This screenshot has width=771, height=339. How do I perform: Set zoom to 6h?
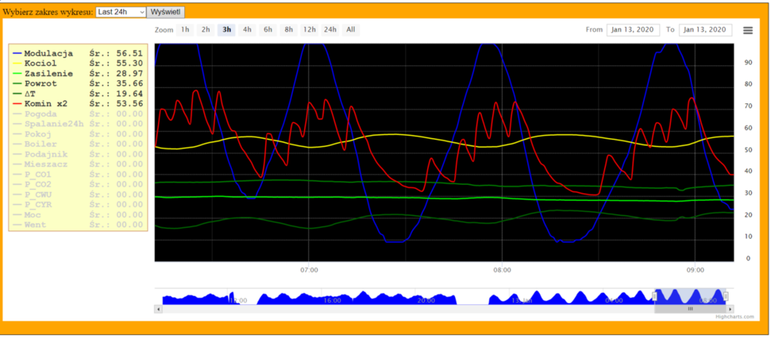tap(268, 30)
